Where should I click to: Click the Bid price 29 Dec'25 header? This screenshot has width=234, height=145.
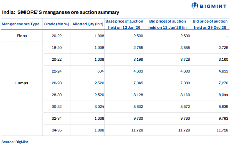(210, 24)
